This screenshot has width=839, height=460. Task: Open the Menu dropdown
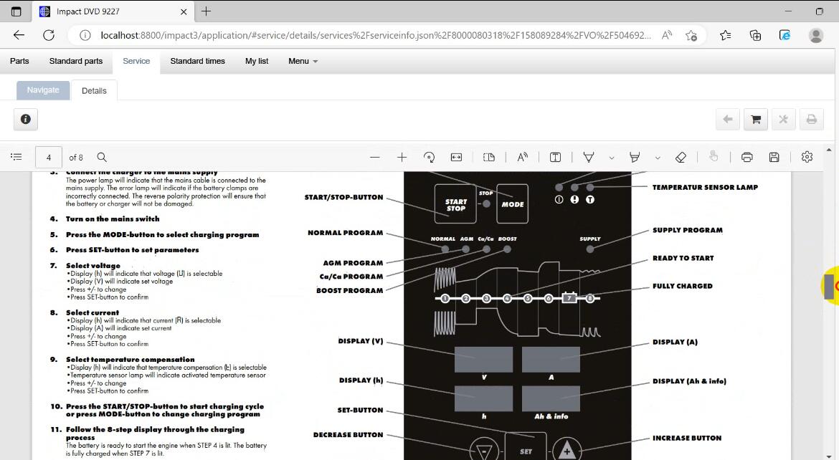[x=303, y=61]
